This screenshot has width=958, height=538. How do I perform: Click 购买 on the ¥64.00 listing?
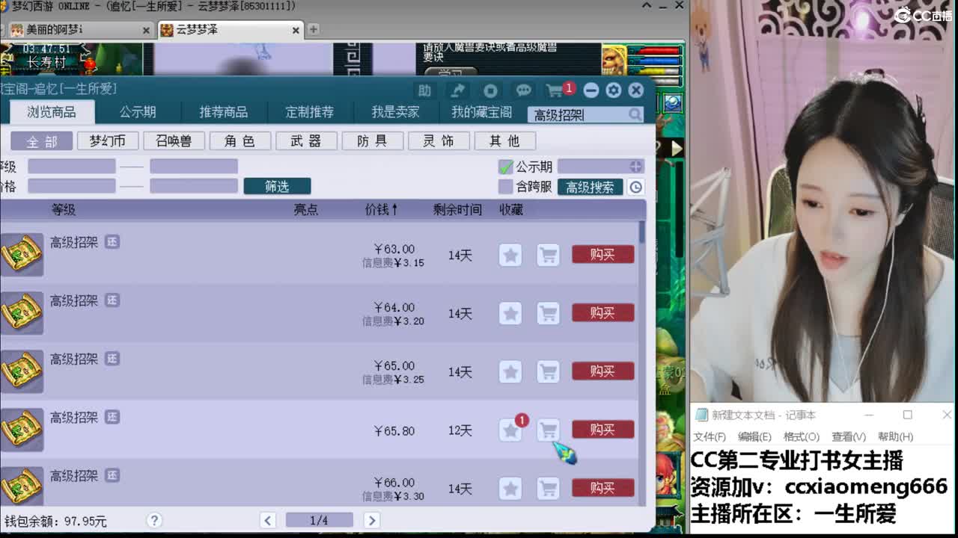(602, 313)
